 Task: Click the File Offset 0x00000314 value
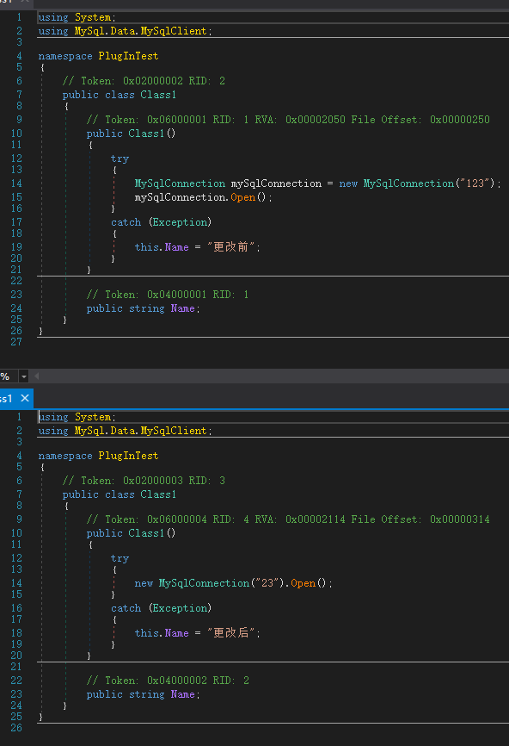[x=460, y=519]
